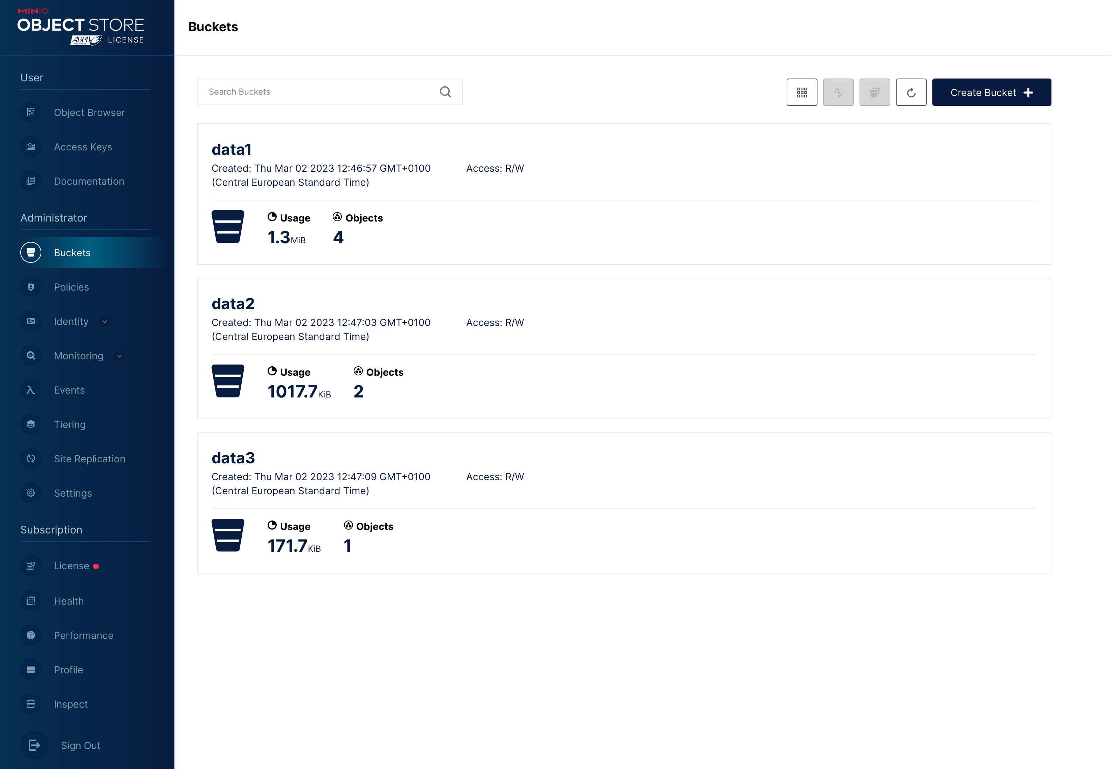1111x769 pixels.
Task: Click the Settings gear icon
Action: click(x=31, y=493)
